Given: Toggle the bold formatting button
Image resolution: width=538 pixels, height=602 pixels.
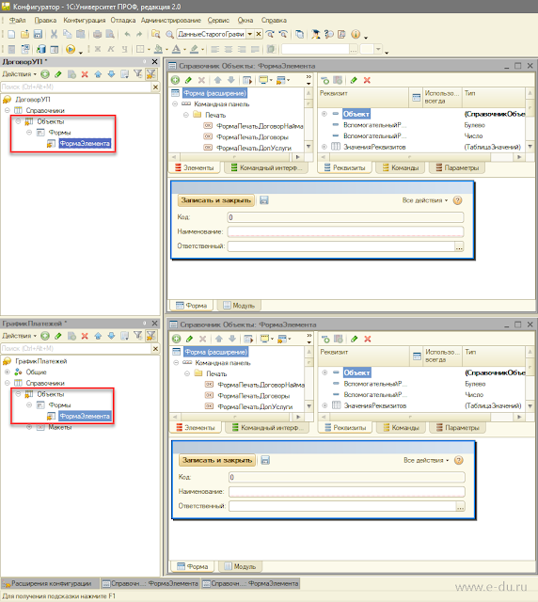Looking at the screenshot, I should tap(98, 49).
